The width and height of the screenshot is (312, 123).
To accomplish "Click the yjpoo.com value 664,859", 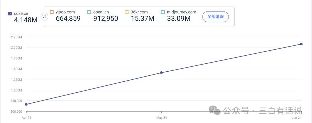I will 68,19.
